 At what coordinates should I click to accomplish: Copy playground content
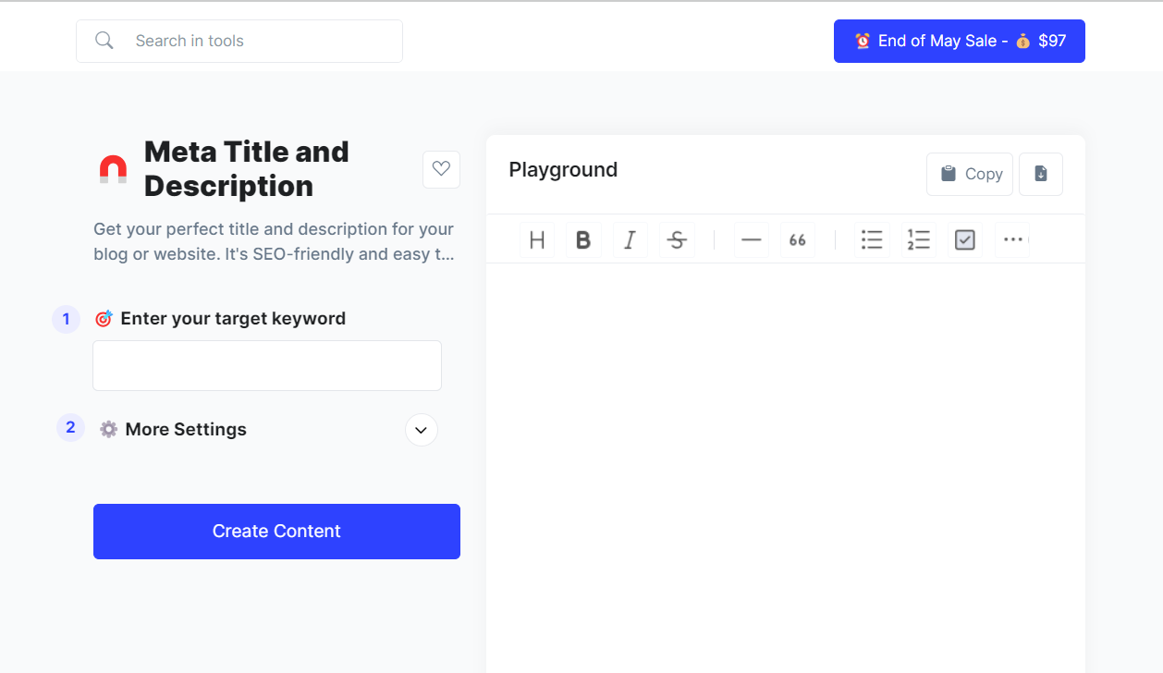[970, 174]
